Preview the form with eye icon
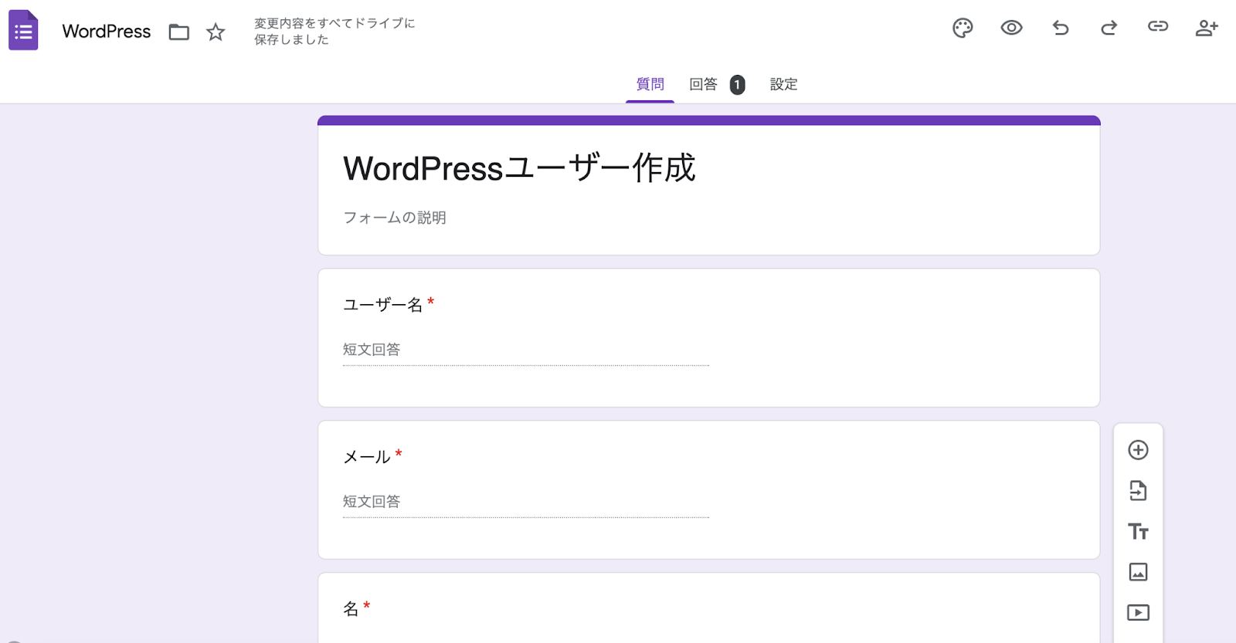Screen dimensions: 1236x643 [x=1011, y=29]
